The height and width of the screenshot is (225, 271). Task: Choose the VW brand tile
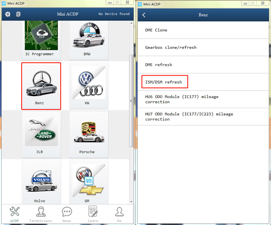click(x=88, y=86)
